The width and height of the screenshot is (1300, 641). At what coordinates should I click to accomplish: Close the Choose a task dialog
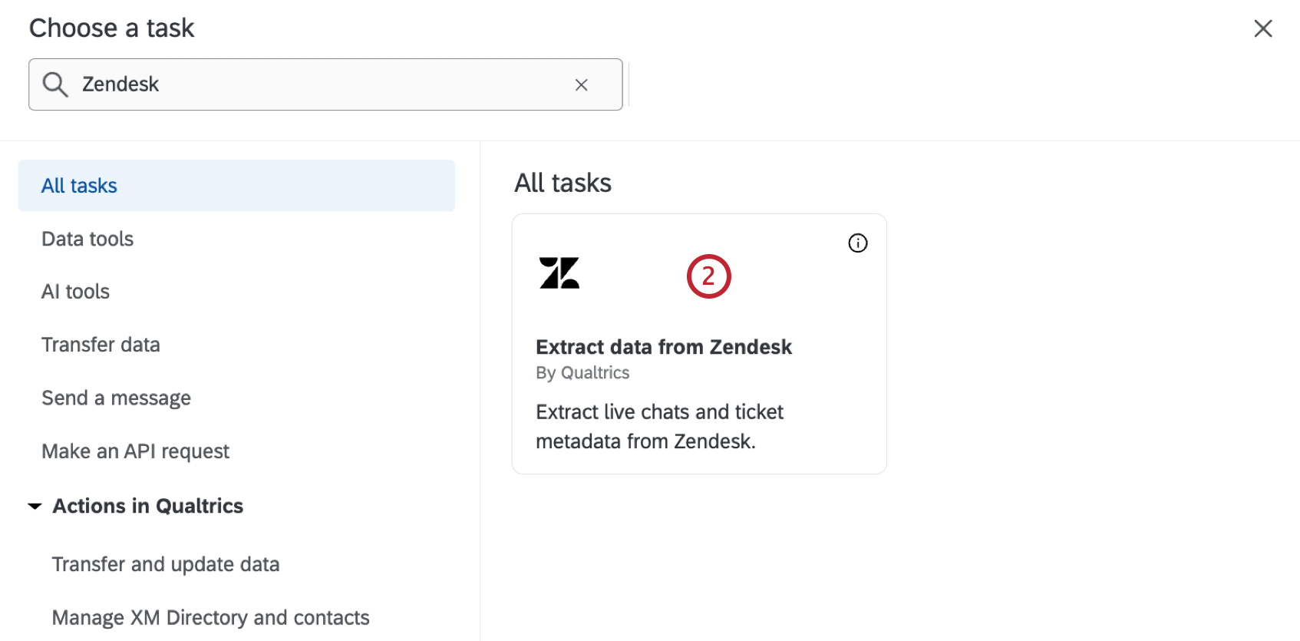point(1263,28)
